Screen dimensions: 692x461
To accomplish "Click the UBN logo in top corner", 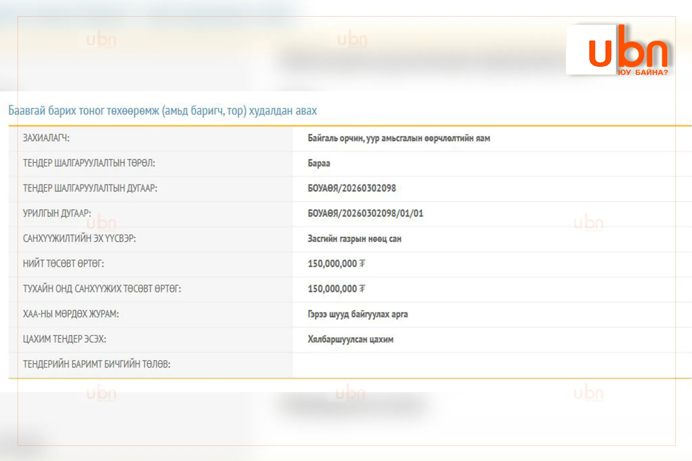I will pos(619,50).
